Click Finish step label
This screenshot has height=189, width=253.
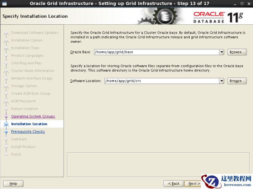tap(16, 154)
